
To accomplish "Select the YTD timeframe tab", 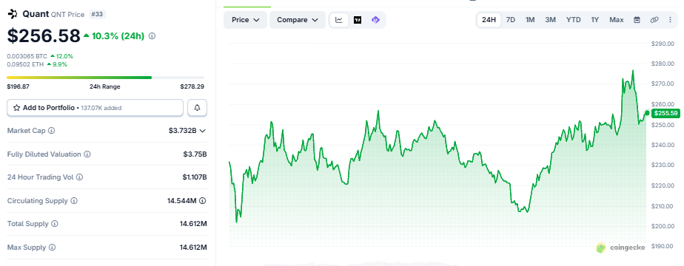I will point(574,20).
